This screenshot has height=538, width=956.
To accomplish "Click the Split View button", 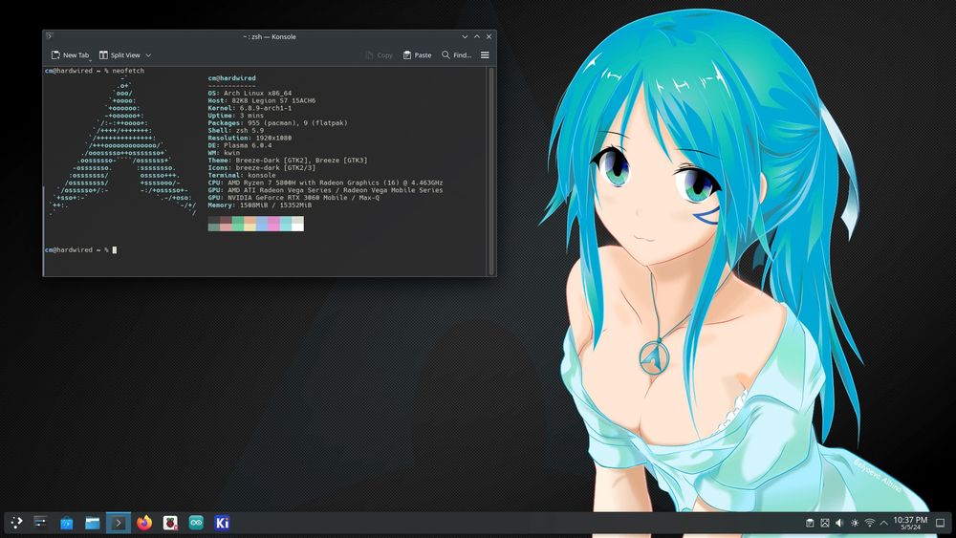I will point(119,54).
